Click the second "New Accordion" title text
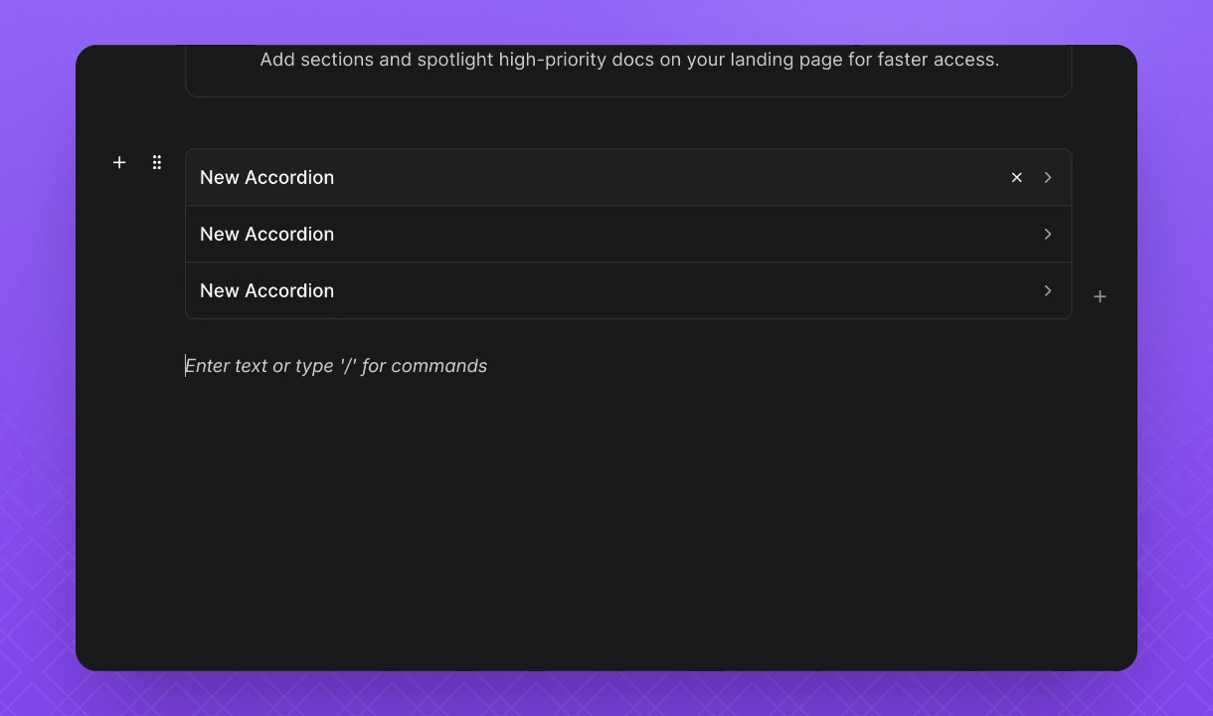1213x716 pixels. coord(266,234)
